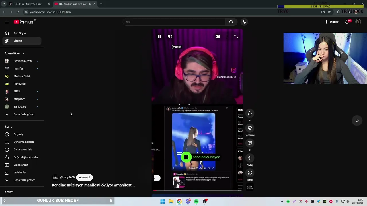Open the account avatar menu

[358, 22]
